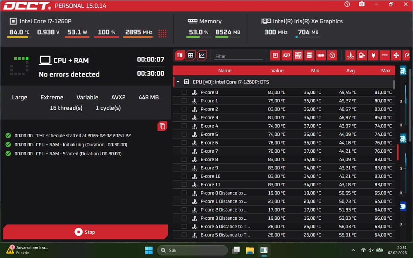Select the table/list view mode icon
This screenshot has height=258, width=413.
tap(180, 55)
